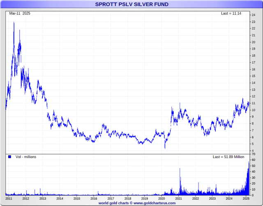Click the 18 price axis value
263x206 pixels.
pyautogui.click(x=254, y=56)
